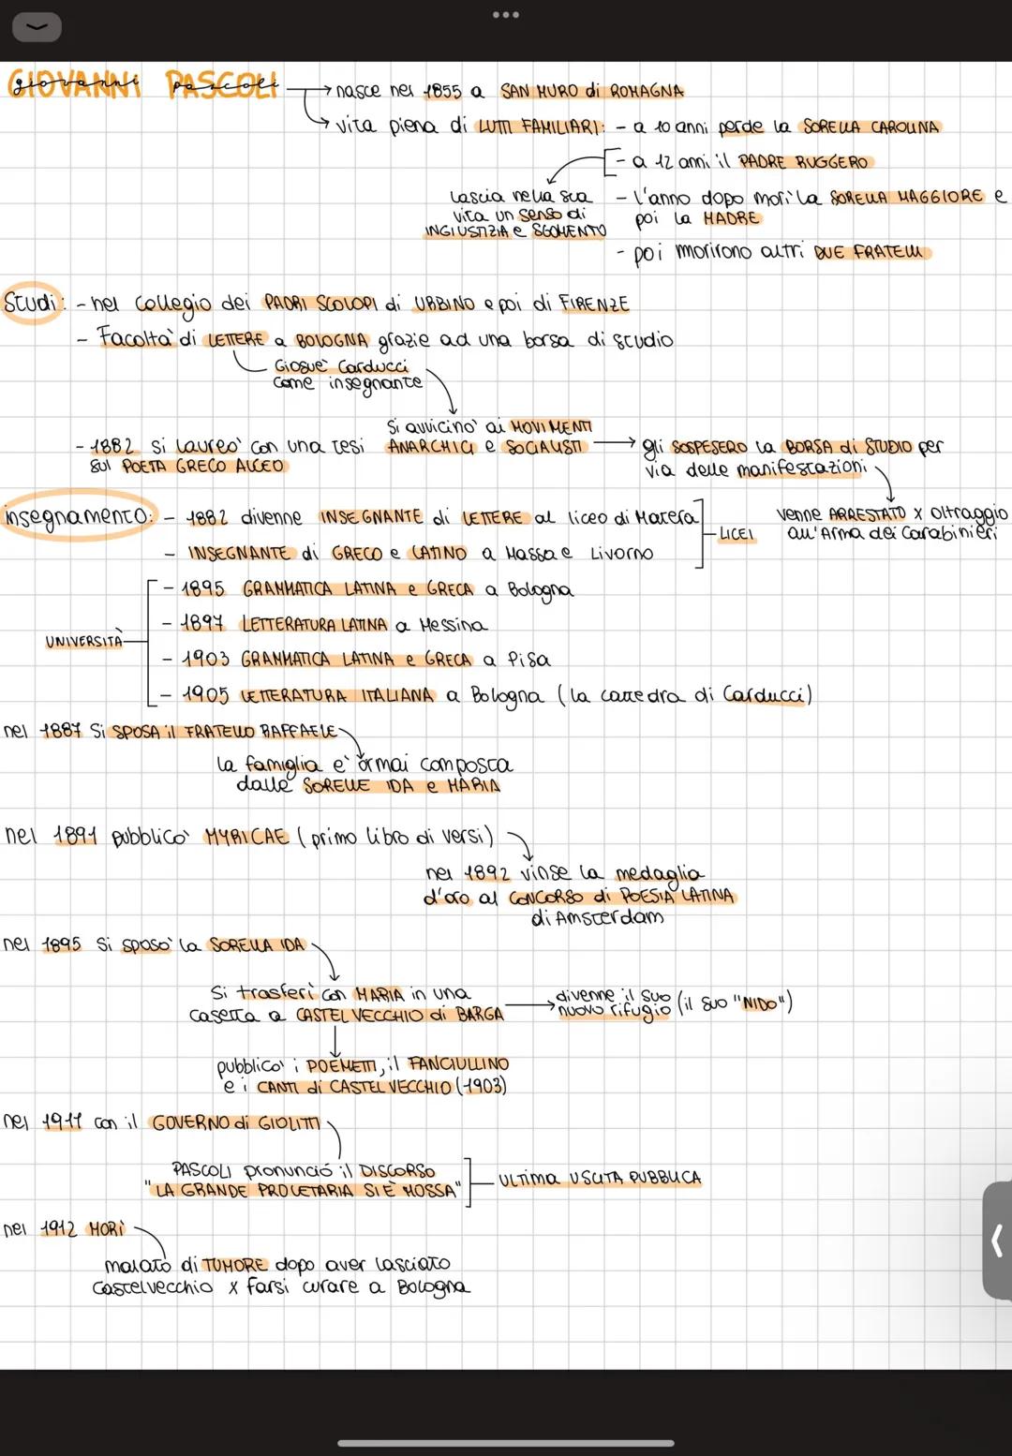The height and width of the screenshot is (1456, 1012).
Task: Tap the 'UNIVERSITÀ' bracket label
Action: tap(83, 642)
